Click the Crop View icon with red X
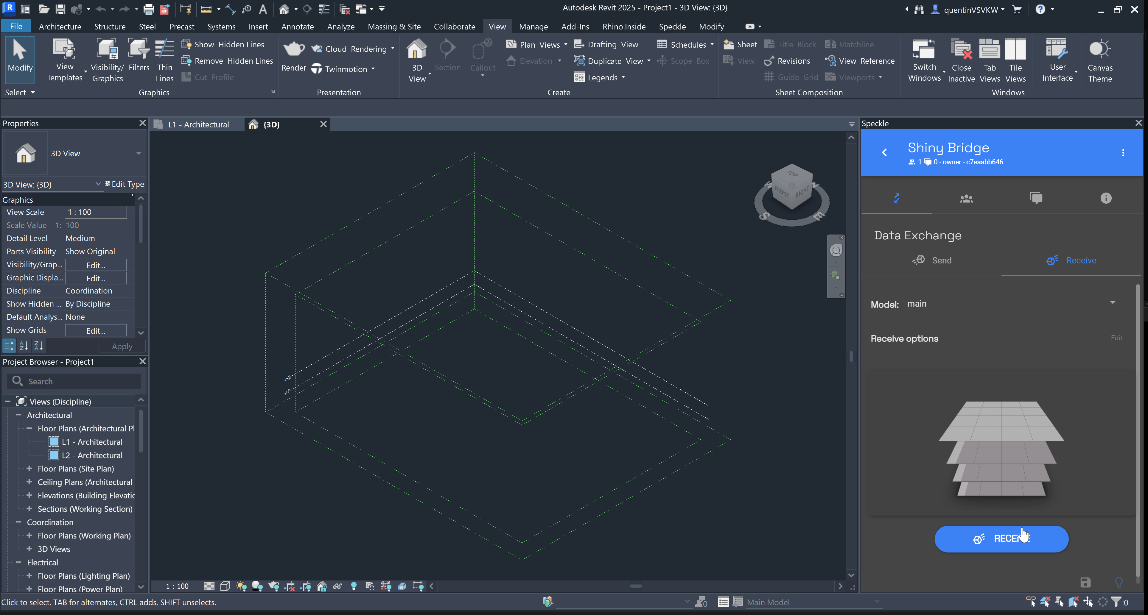The width and height of the screenshot is (1148, 615). pyautogui.click(x=290, y=586)
